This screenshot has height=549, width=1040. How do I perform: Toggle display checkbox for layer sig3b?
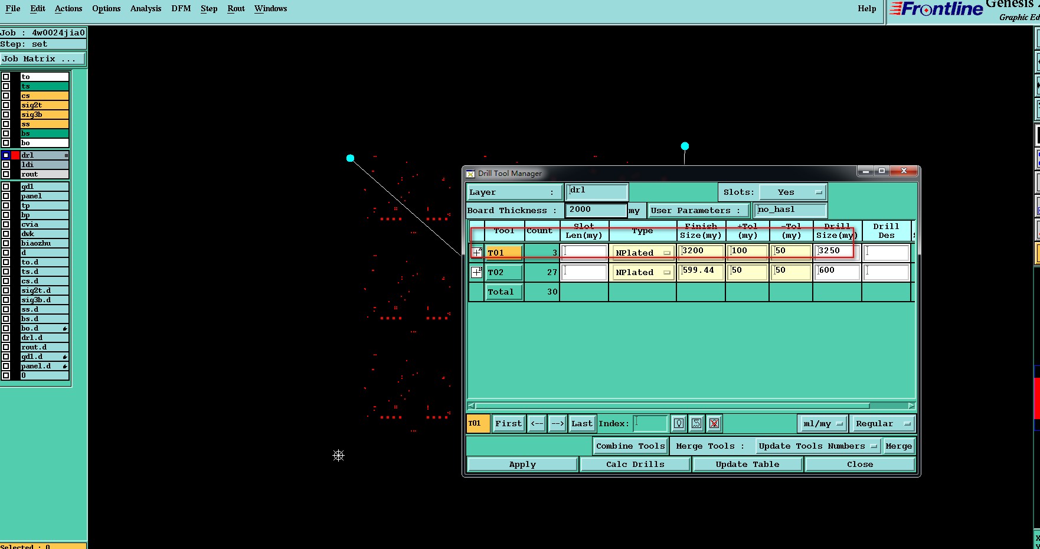click(x=6, y=115)
